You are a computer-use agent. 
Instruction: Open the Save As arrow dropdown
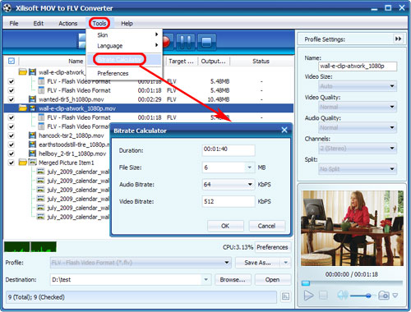coord(285,263)
